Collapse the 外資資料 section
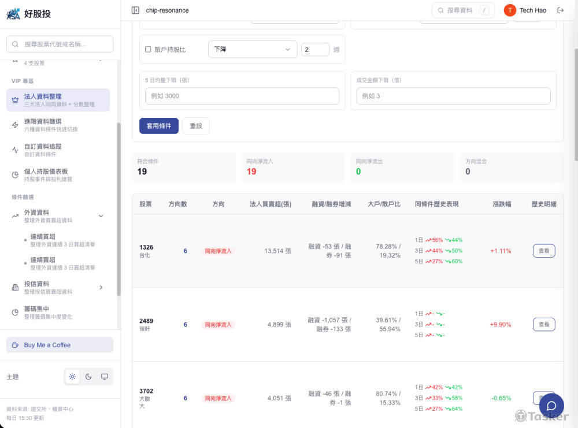 pyautogui.click(x=101, y=216)
